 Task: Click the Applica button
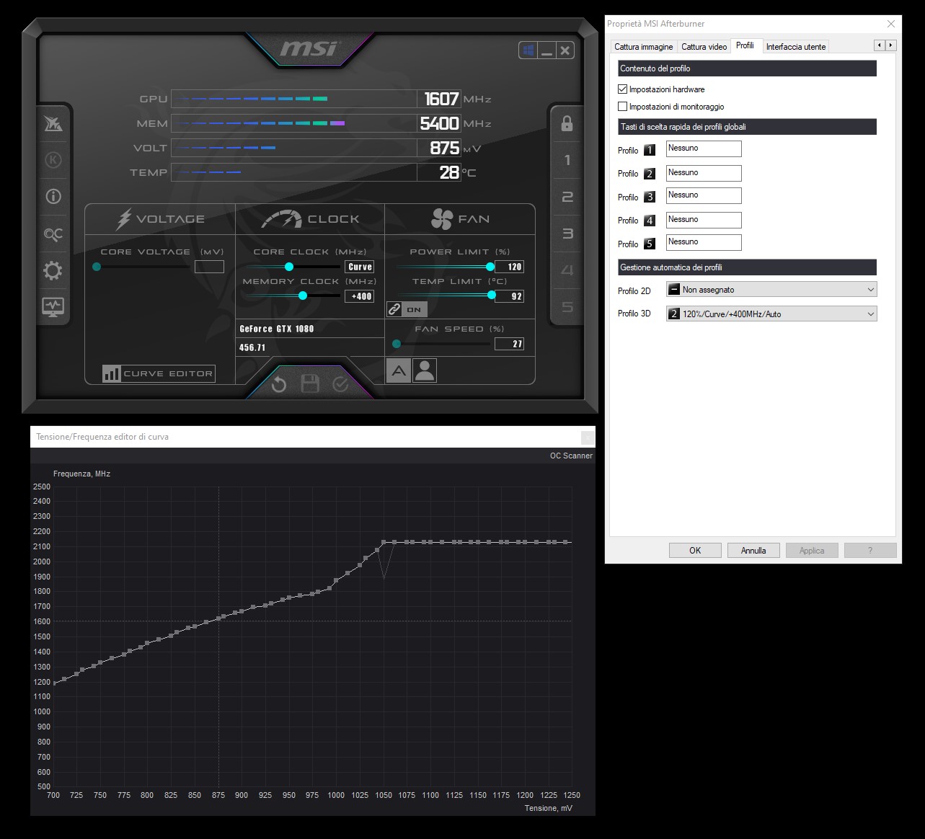click(x=812, y=551)
